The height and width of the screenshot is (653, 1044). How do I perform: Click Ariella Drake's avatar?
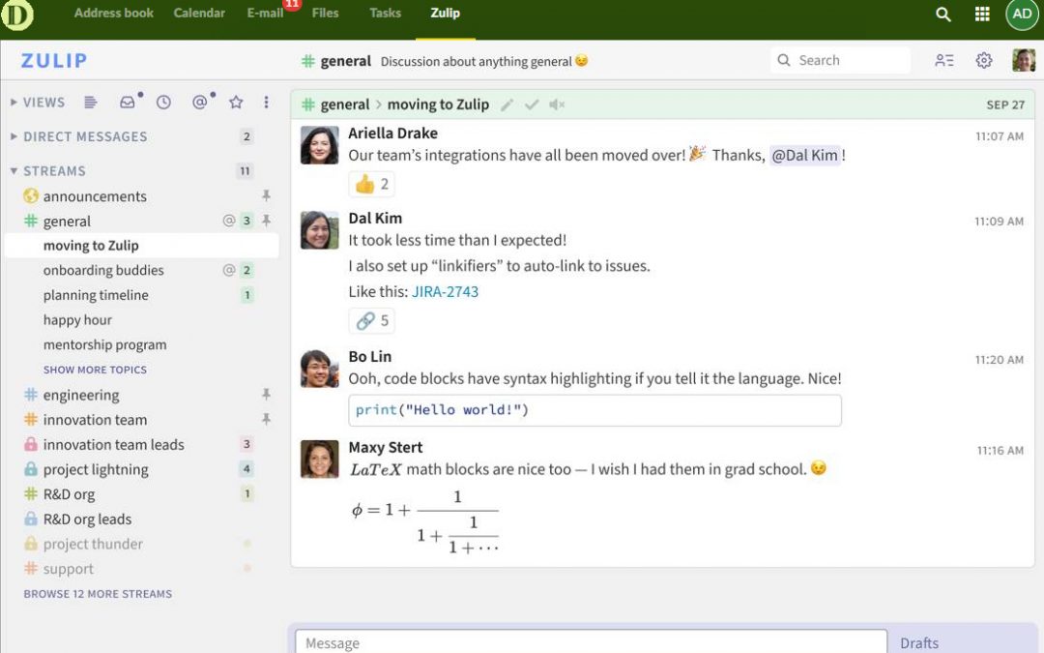320,145
